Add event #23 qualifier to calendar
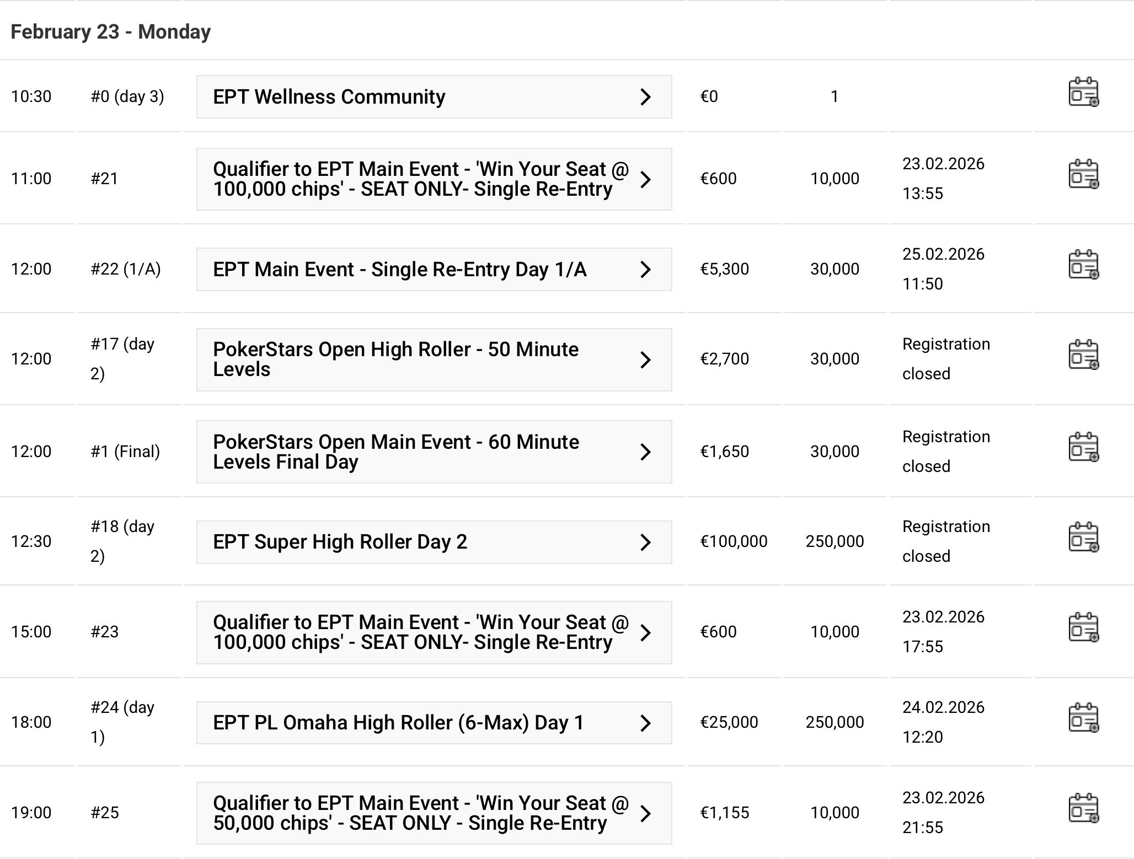Screen dimensions: 1134x859 pos(1083,627)
